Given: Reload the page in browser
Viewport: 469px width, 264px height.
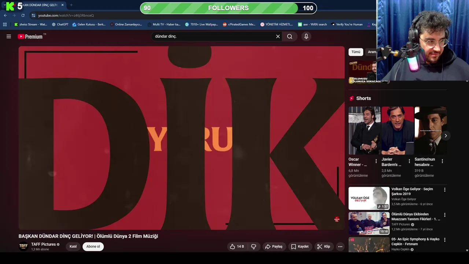Looking at the screenshot, I should [23, 15].
